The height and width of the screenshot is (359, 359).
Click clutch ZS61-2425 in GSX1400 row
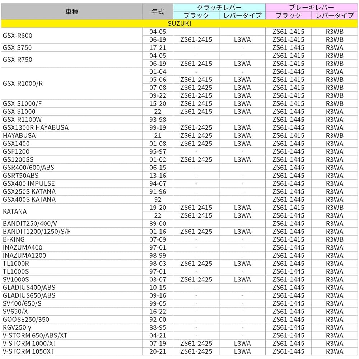pyautogui.click(x=196, y=144)
